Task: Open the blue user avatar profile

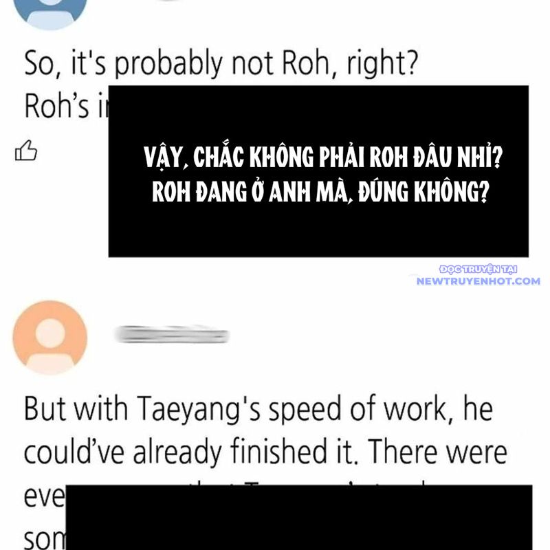Action: (49, 14)
